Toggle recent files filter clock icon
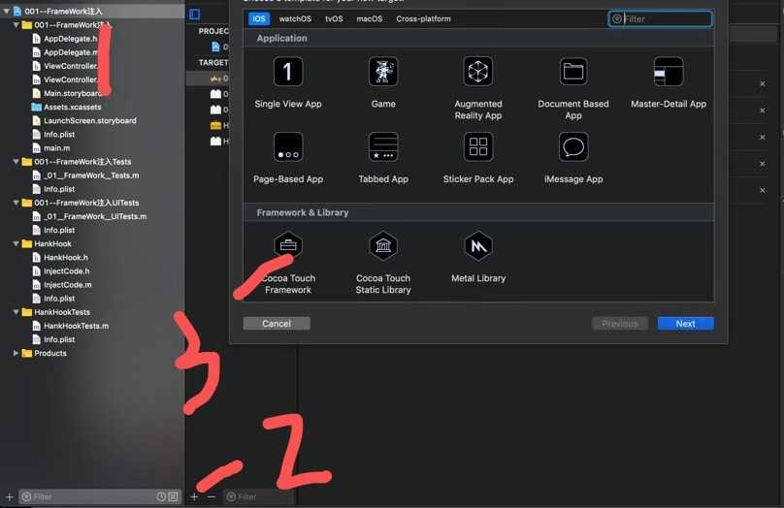Image resolution: width=784 pixels, height=508 pixels. pos(161,496)
